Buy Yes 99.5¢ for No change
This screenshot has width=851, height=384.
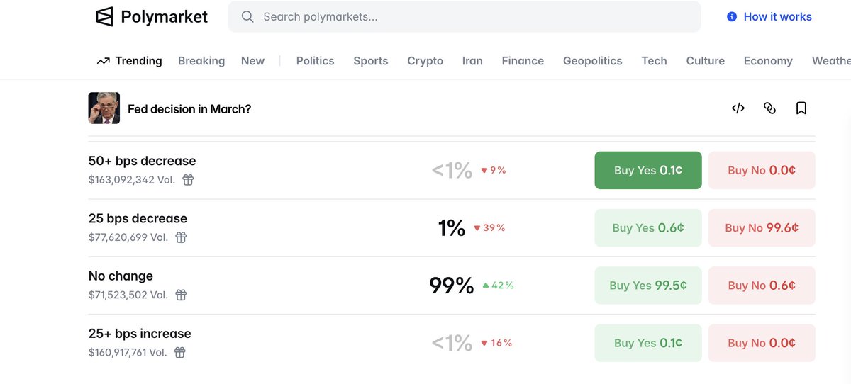[x=648, y=286]
